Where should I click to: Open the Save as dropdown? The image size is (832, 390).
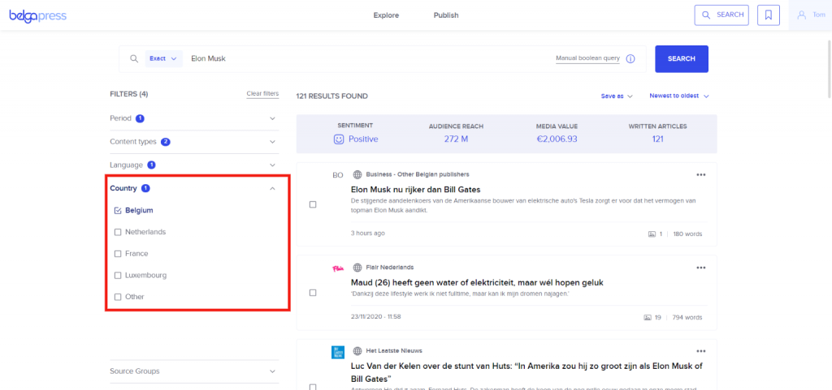[x=617, y=96]
